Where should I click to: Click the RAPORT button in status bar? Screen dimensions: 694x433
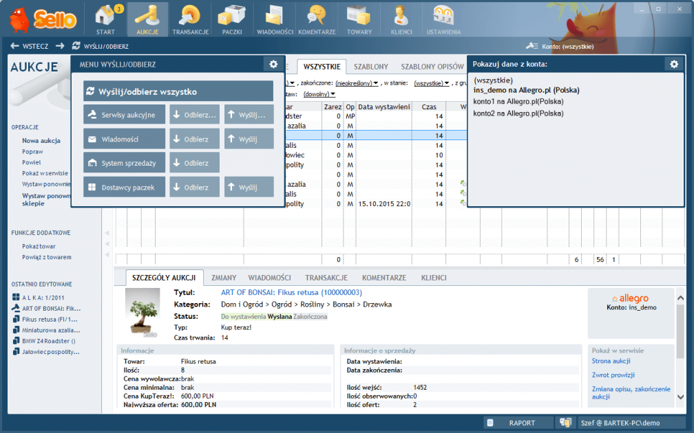[x=518, y=423]
